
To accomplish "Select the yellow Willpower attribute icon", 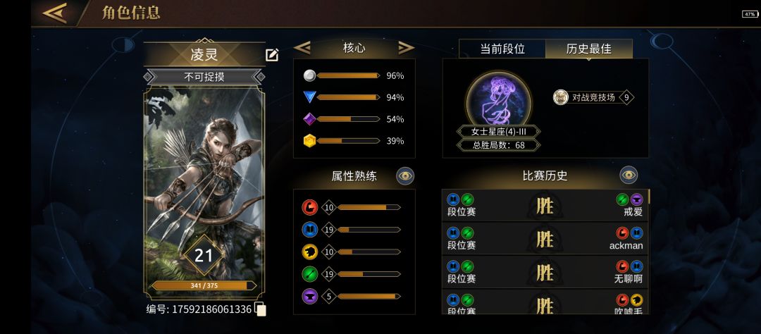I will [x=309, y=252].
